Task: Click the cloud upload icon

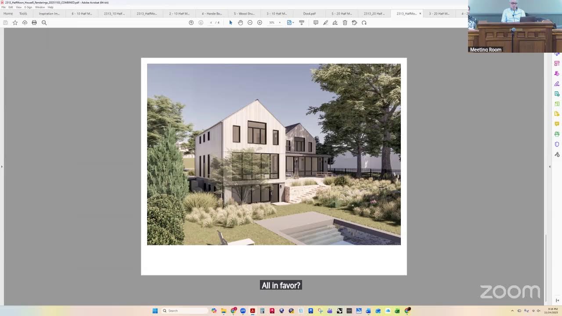Action: pos(25,22)
